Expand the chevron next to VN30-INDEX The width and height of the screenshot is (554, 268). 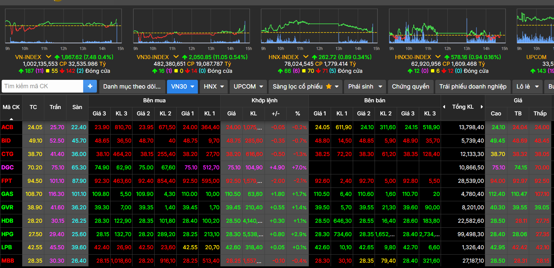pyautogui.click(x=176, y=57)
